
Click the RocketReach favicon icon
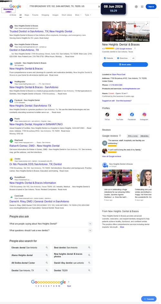pos(11,178)
